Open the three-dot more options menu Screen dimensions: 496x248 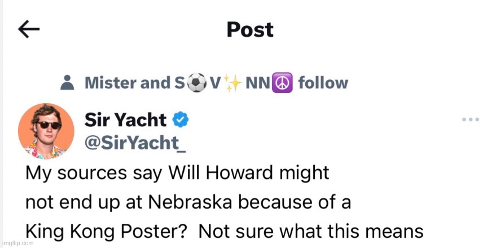coord(470,119)
